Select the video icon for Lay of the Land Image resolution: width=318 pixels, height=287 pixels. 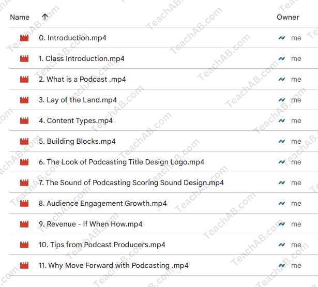coord(24,100)
